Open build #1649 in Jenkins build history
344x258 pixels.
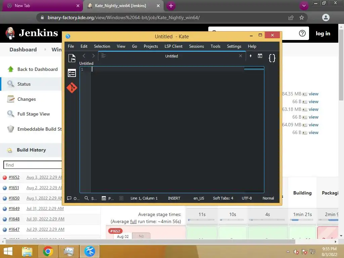(x=14, y=208)
